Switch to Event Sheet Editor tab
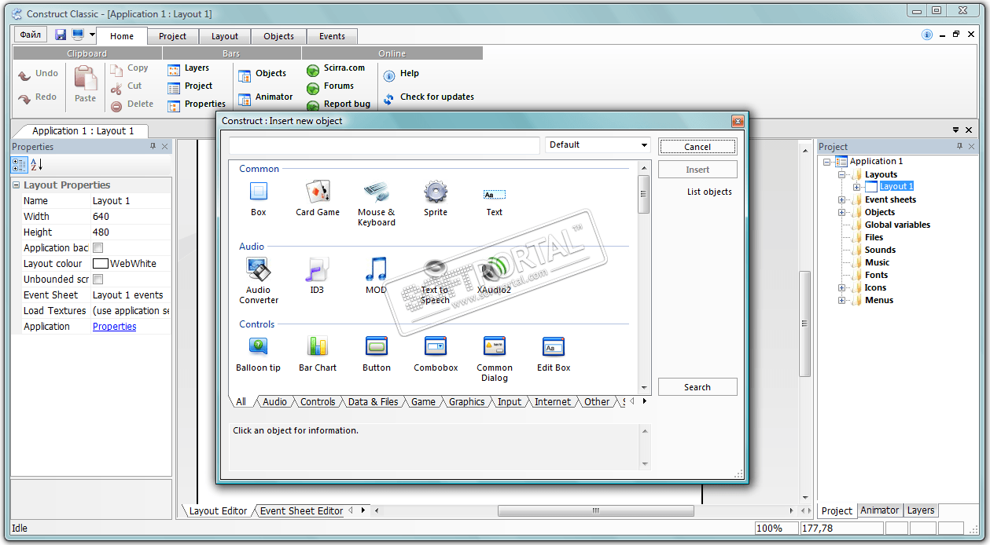This screenshot has width=990, height=545. (301, 511)
